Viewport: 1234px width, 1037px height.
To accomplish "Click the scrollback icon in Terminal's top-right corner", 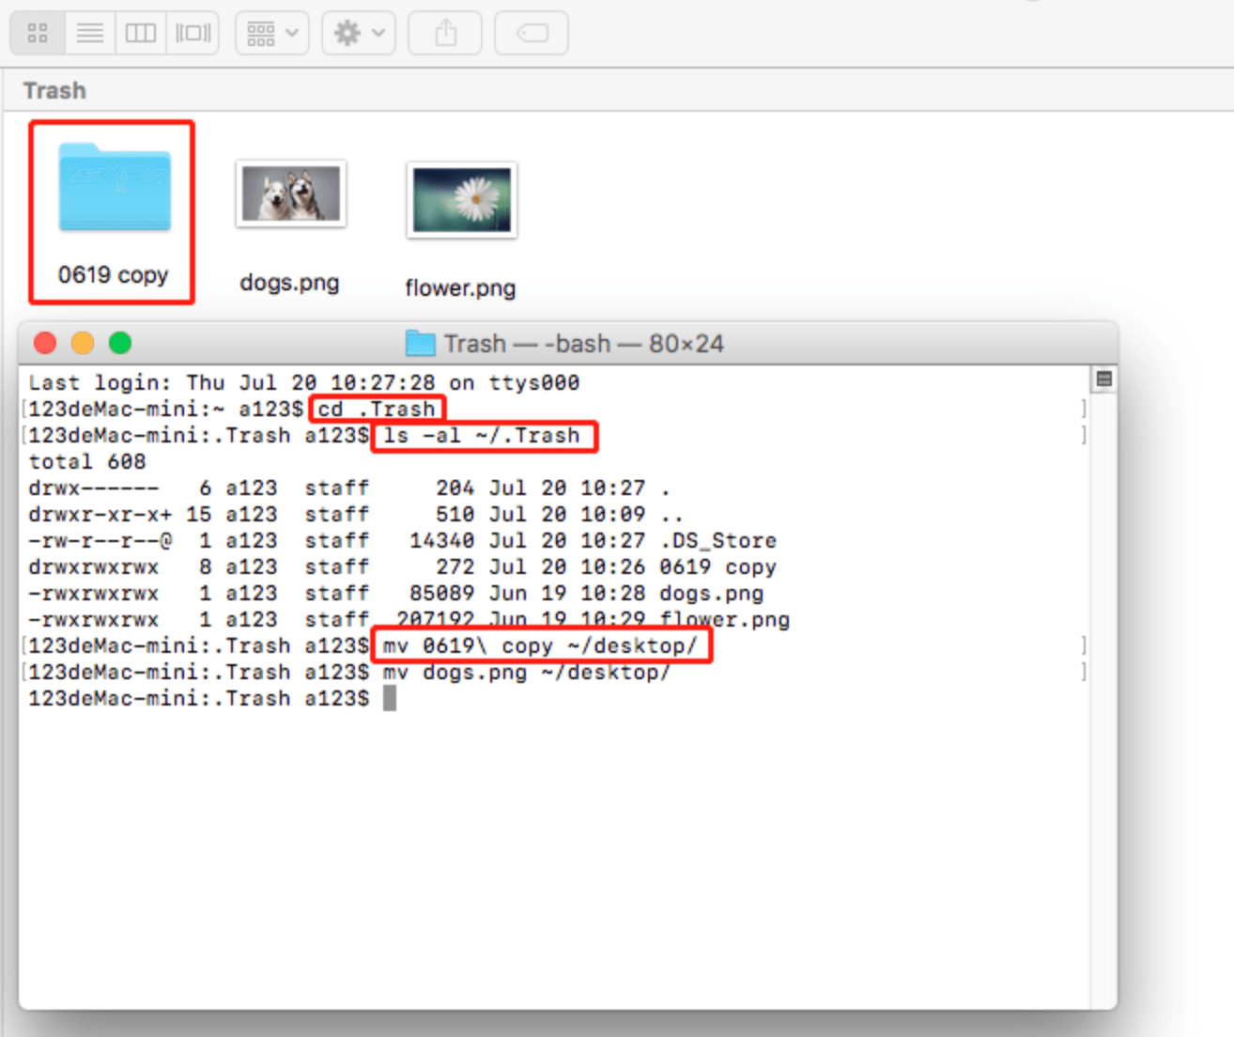I will [1104, 379].
